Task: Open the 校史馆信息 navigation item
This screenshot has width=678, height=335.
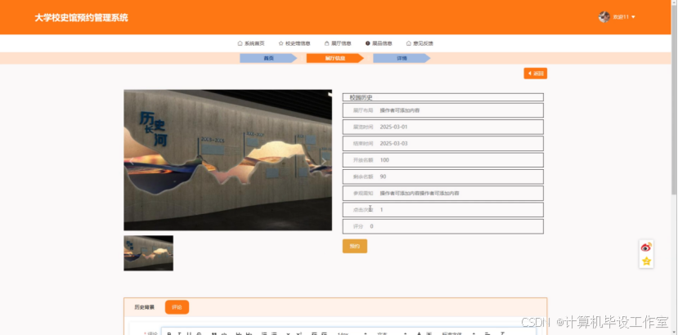Action: click(294, 43)
